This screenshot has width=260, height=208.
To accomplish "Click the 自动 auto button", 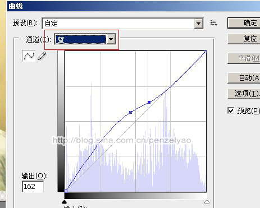I will (x=244, y=78).
